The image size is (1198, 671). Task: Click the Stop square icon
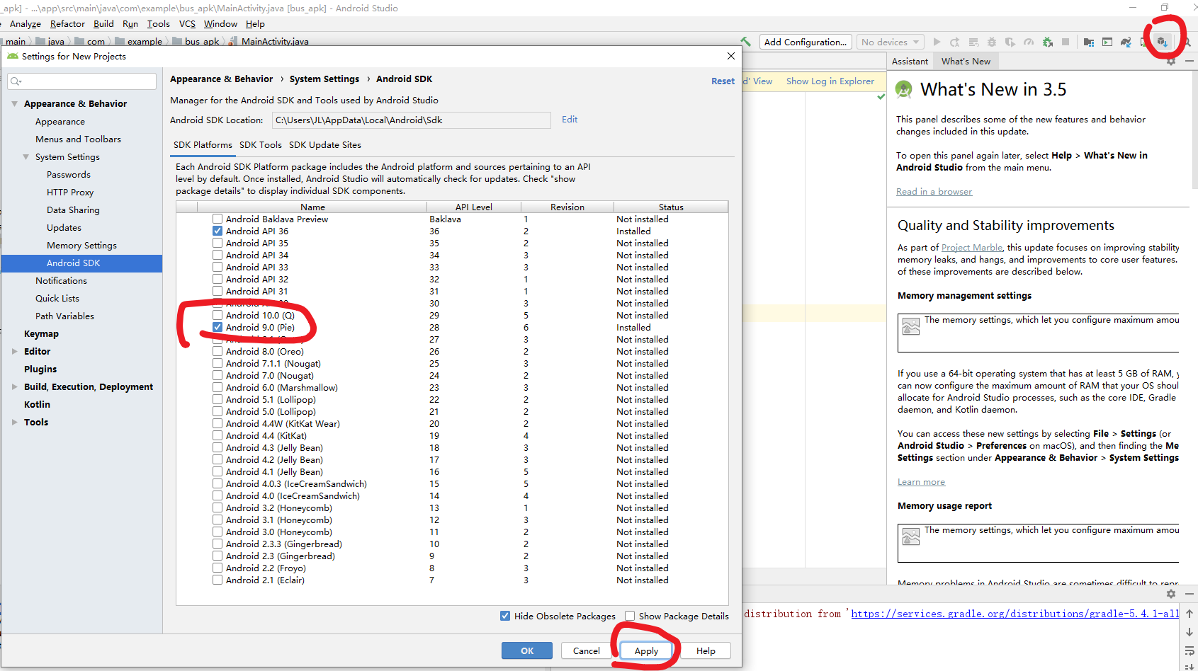(1066, 42)
